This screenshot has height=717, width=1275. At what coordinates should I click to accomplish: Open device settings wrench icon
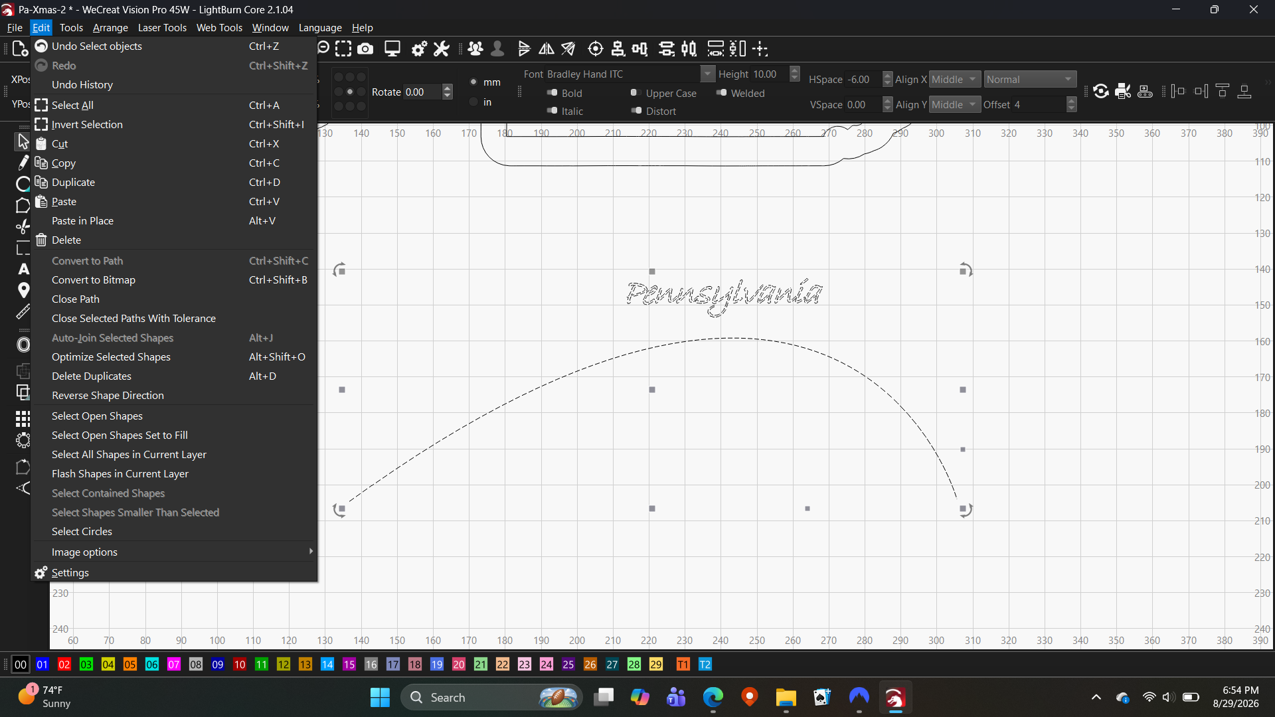(x=442, y=48)
